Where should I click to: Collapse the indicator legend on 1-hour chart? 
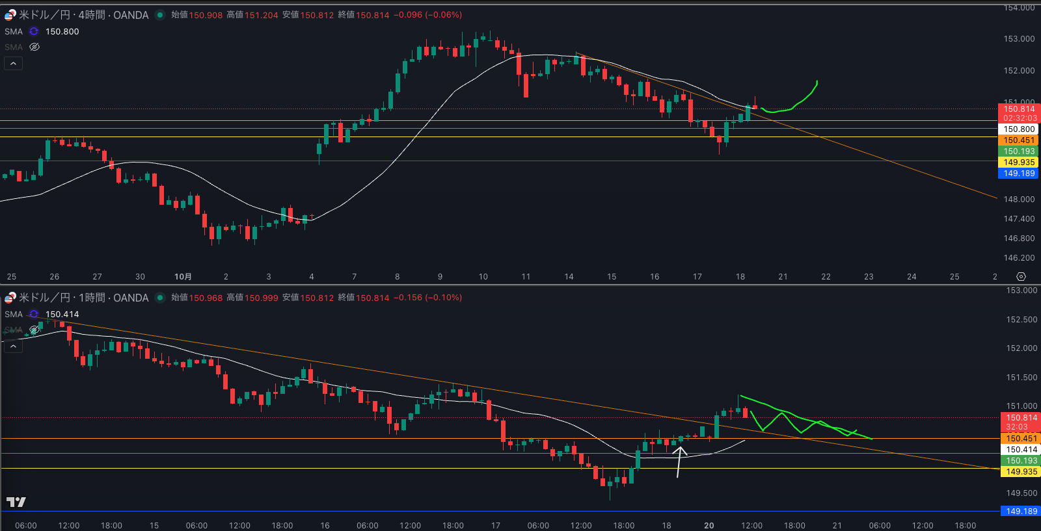click(13, 346)
